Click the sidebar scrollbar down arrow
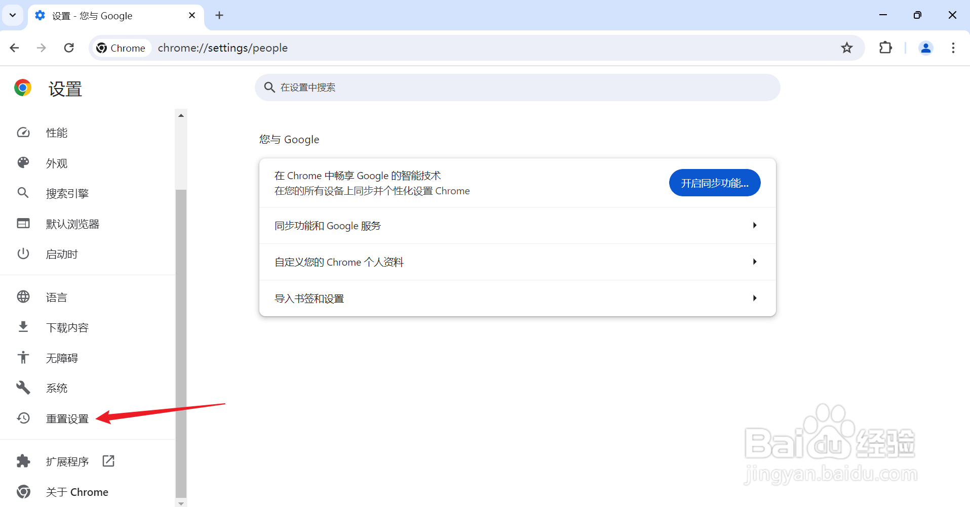This screenshot has height=507, width=970. [181, 503]
